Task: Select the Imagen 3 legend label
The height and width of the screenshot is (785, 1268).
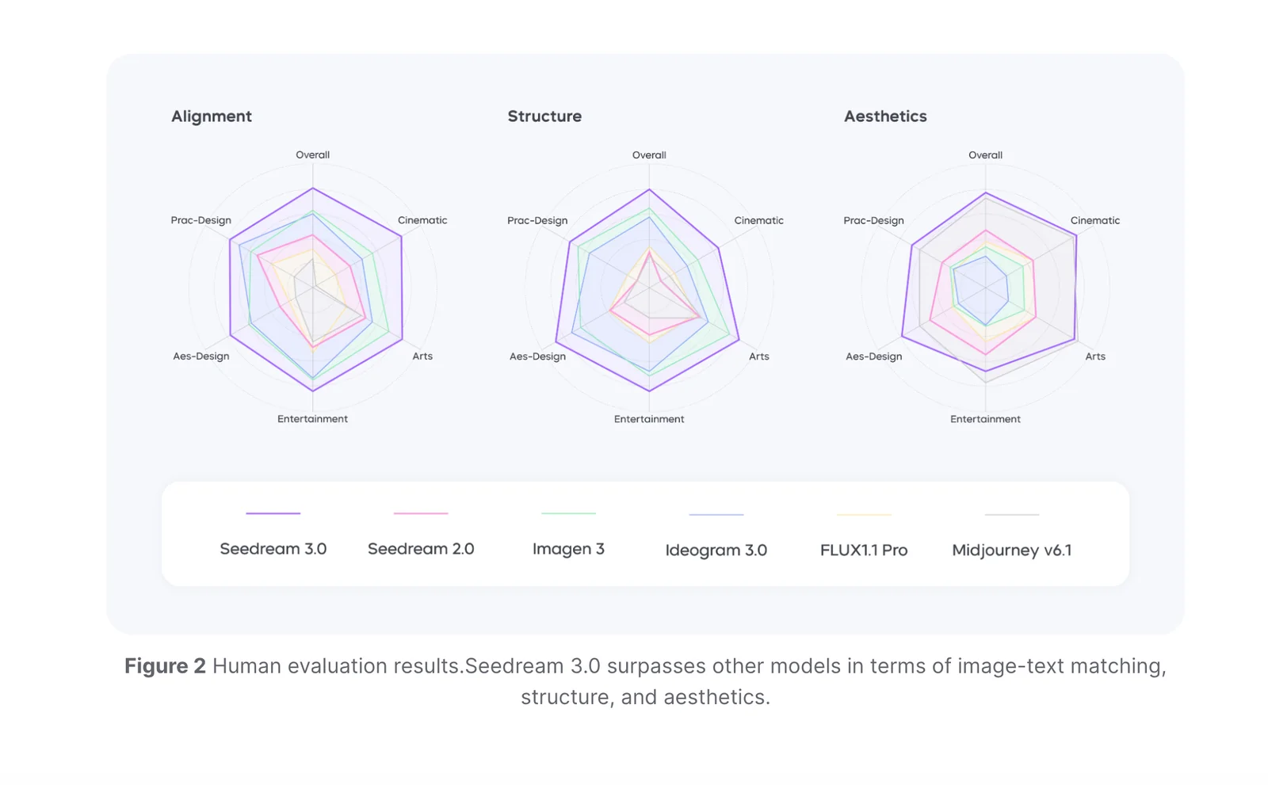Action: point(568,549)
